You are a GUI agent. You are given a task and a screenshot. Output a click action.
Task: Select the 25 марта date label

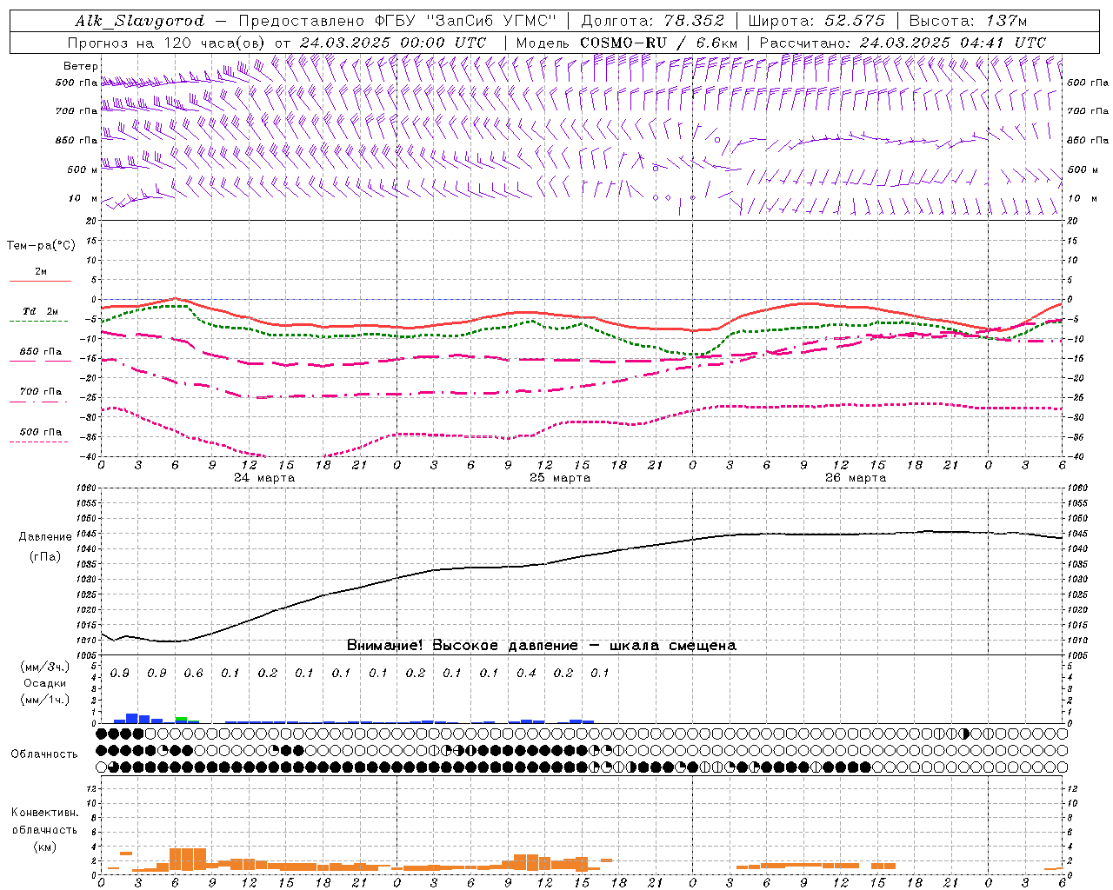[x=560, y=477]
